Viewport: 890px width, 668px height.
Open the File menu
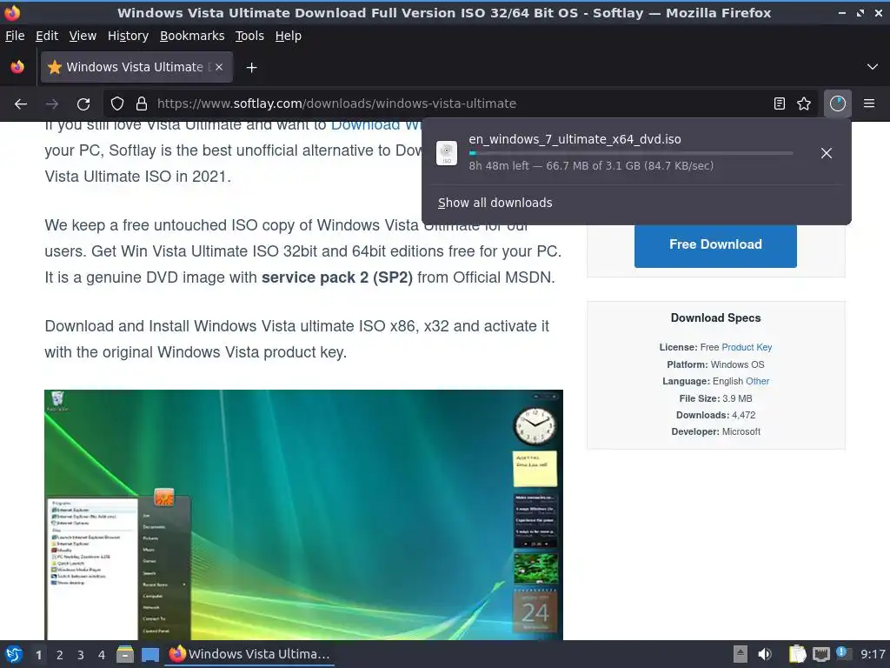point(15,36)
